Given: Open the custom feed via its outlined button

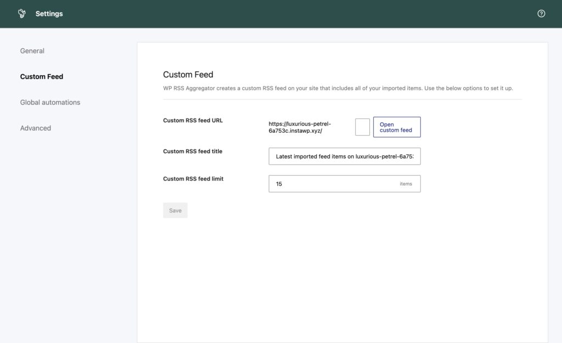Looking at the screenshot, I should tap(396, 127).
